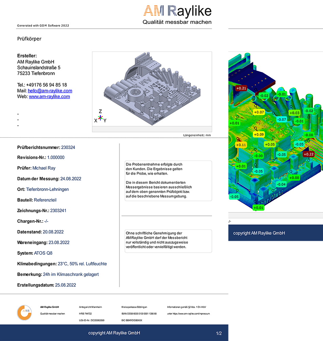Click the Prüfer name Michael Ray
Viewport: 323px width, 341px height.
(44, 168)
